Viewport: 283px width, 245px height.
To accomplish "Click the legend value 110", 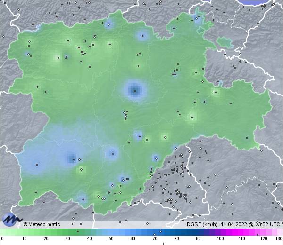I will (x=242, y=239).
